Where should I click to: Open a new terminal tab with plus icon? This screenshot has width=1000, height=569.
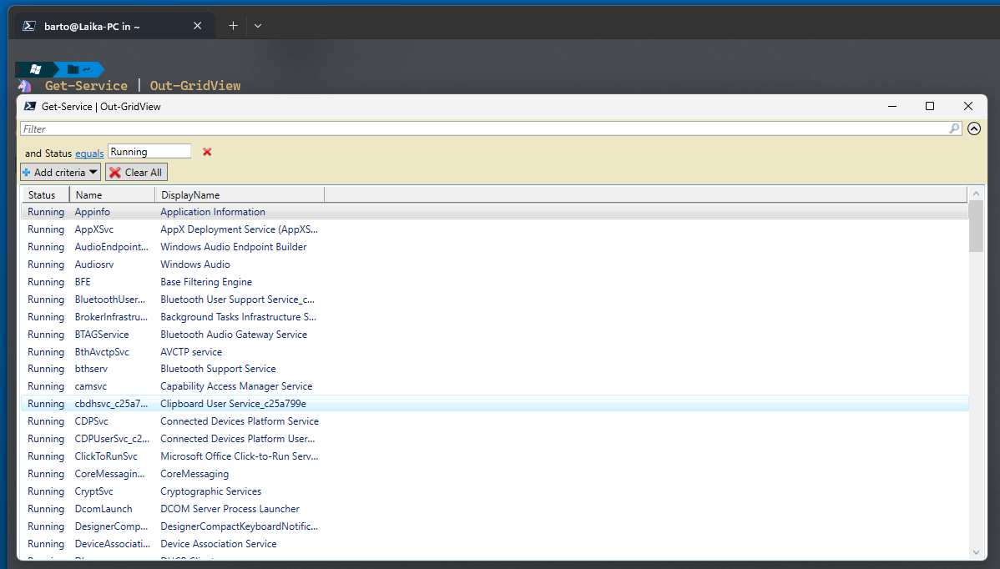click(x=233, y=26)
